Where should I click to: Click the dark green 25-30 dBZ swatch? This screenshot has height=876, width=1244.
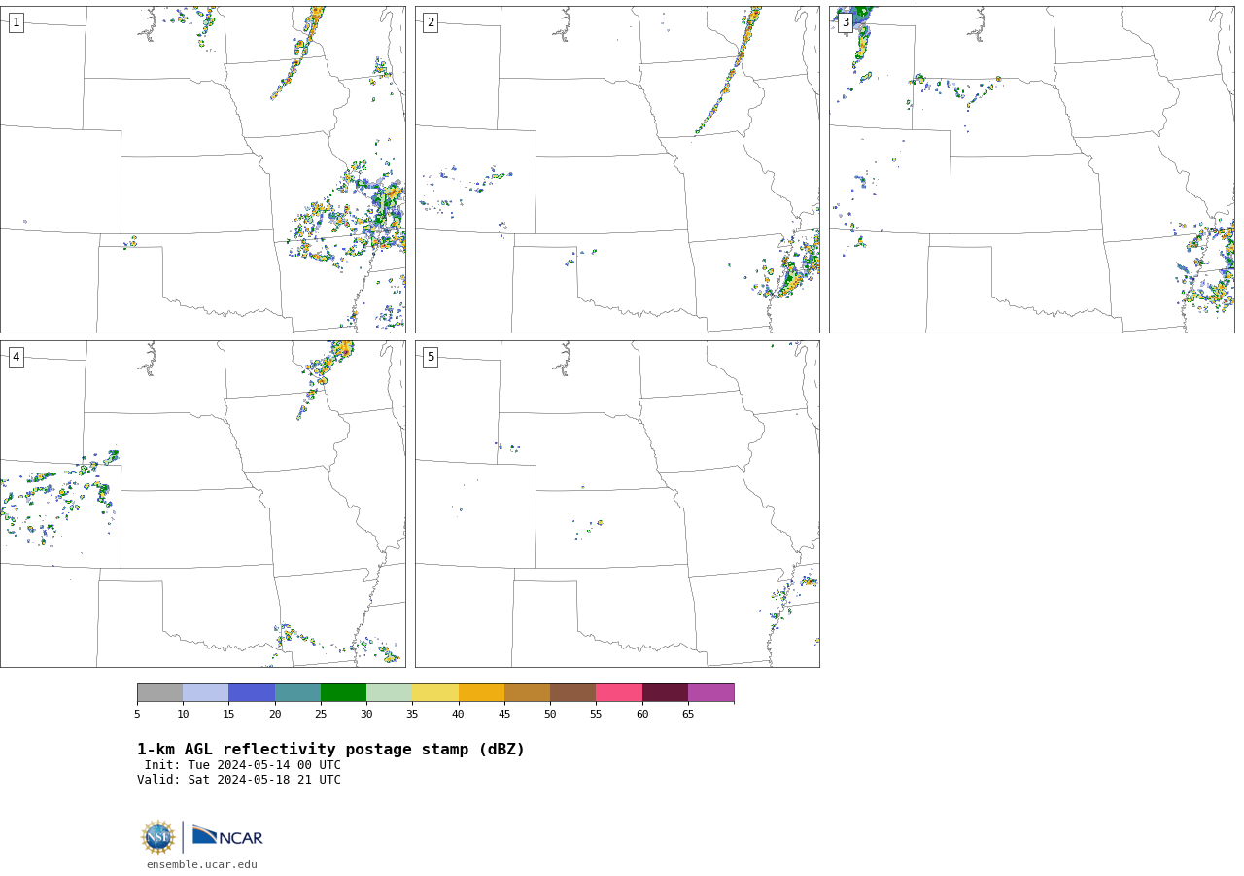tap(343, 692)
